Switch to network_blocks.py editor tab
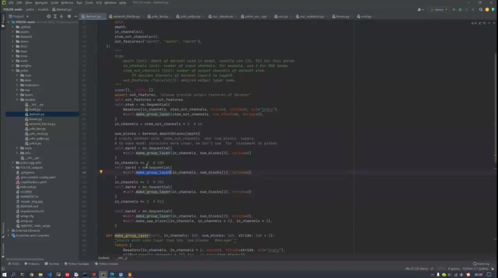This screenshot has height=278, width=498. pos(125,16)
